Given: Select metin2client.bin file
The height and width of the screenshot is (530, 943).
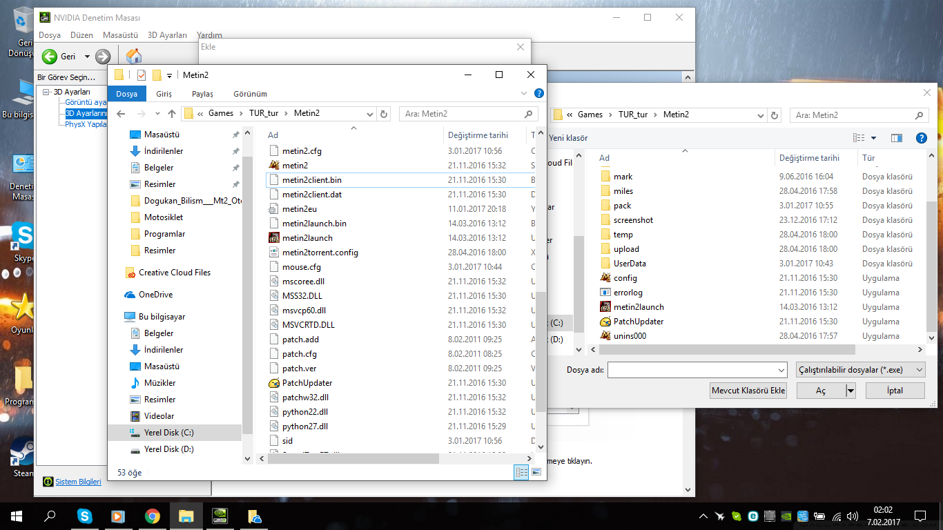Looking at the screenshot, I should pyautogui.click(x=311, y=180).
